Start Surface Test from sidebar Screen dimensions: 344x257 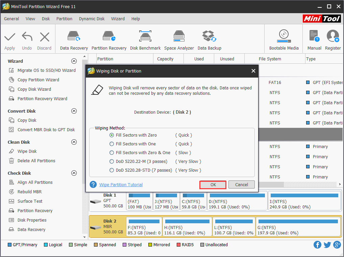point(25,201)
